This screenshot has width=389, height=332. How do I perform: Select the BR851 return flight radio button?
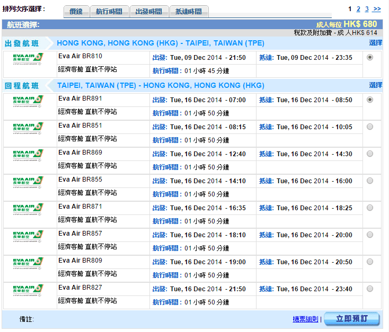369,127
